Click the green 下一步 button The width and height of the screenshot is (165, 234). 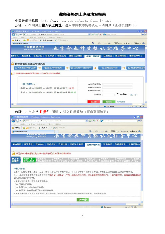[82, 200]
